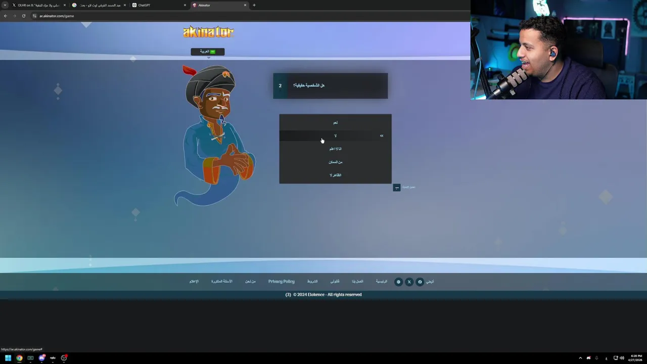Open the X social footer icon
This screenshot has width=647, height=364.
coord(409,282)
